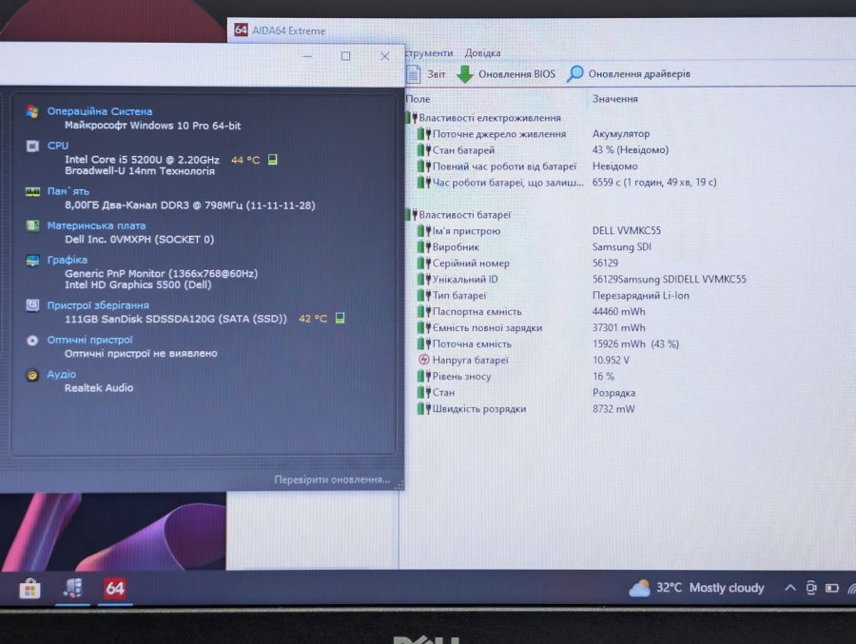Click the Оновлення драйверів magnifier icon
The width and height of the screenshot is (856, 644).
[574, 74]
